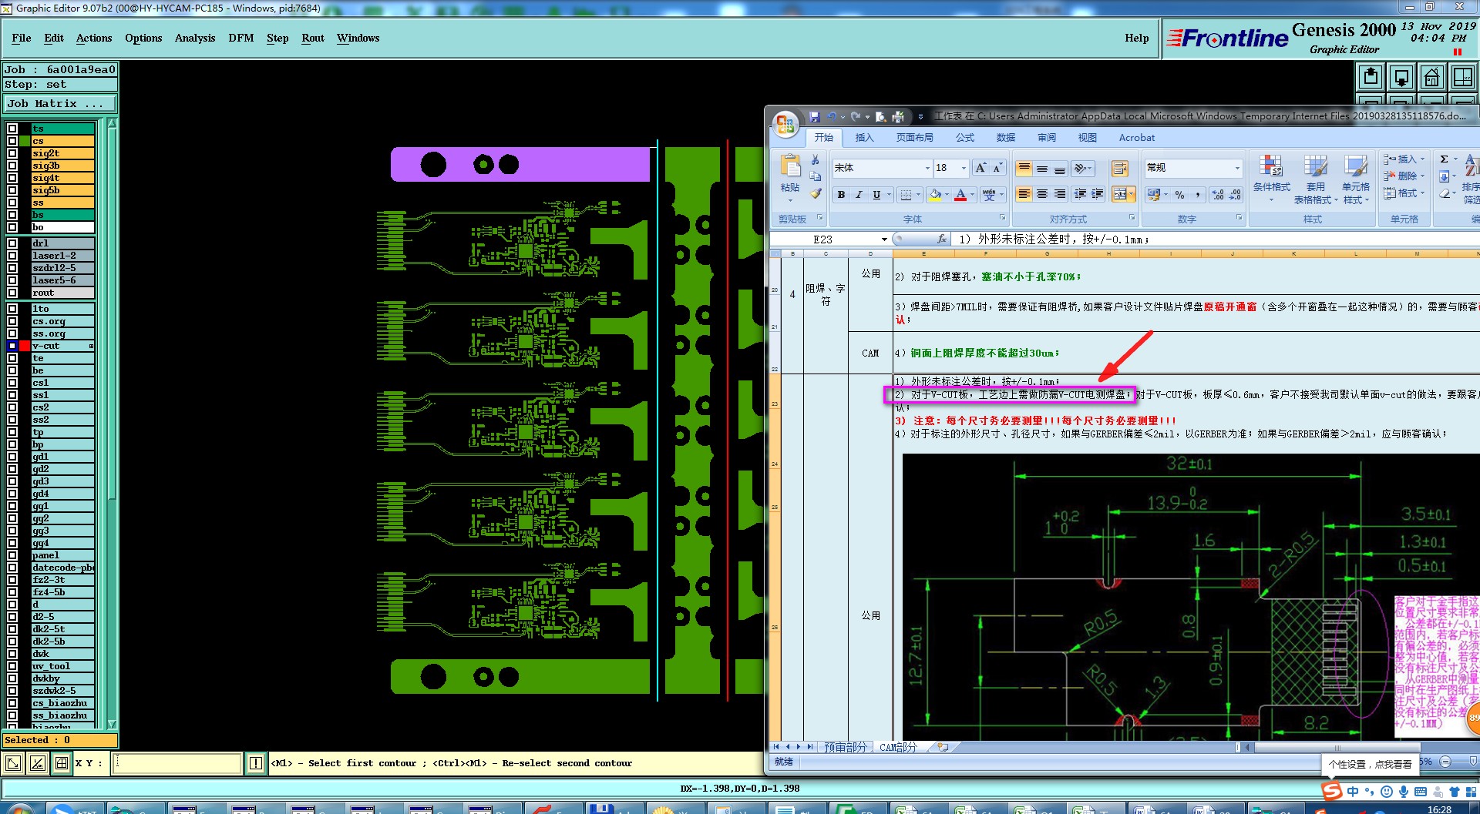Toggle visibility checkbox for layer sig2t
This screenshot has height=814, width=1480.
pos(12,153)
